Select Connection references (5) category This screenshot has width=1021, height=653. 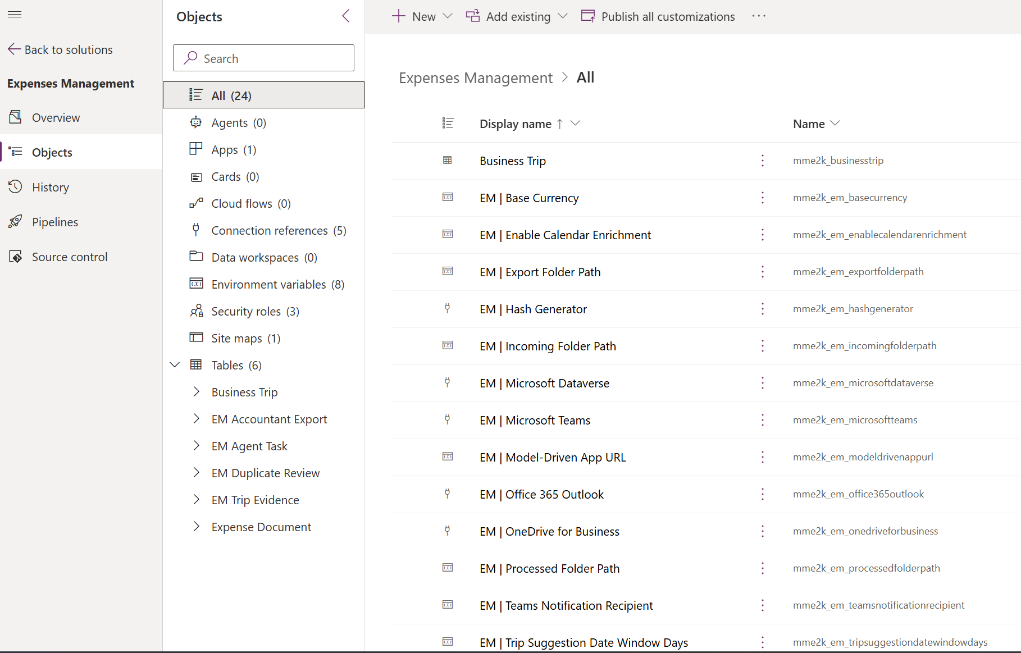tap(263, 230)
